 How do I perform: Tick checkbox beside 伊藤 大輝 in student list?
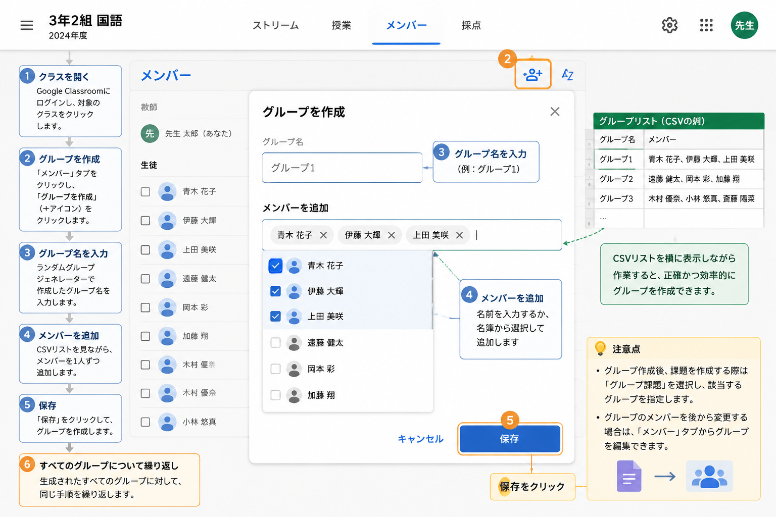pos(145,221)
